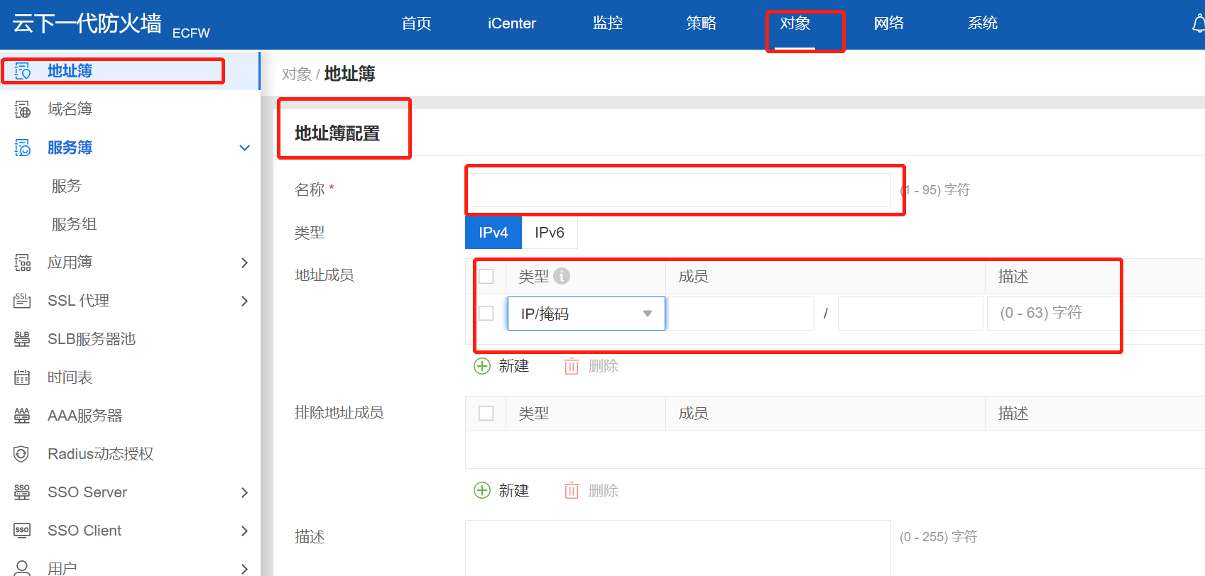
Task: Click the info icon beside 类型 header
Action: tap(562, 276)
